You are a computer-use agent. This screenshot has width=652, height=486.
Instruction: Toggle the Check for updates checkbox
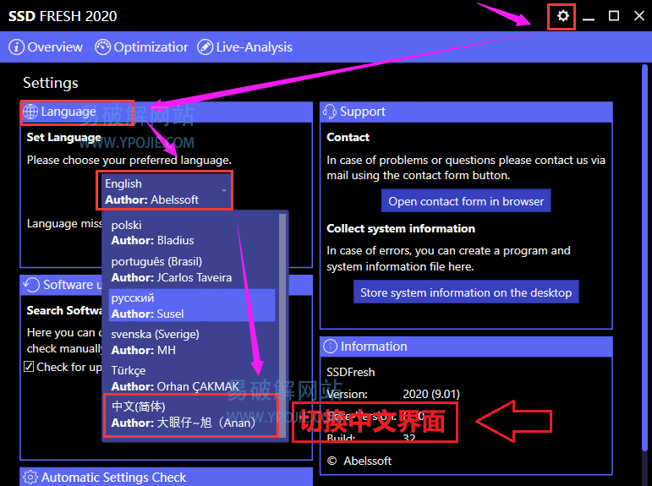(29, 367)
